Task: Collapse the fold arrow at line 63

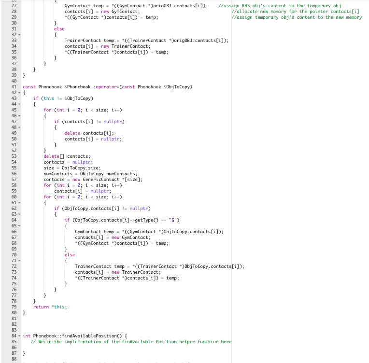Action: [19, 214]
